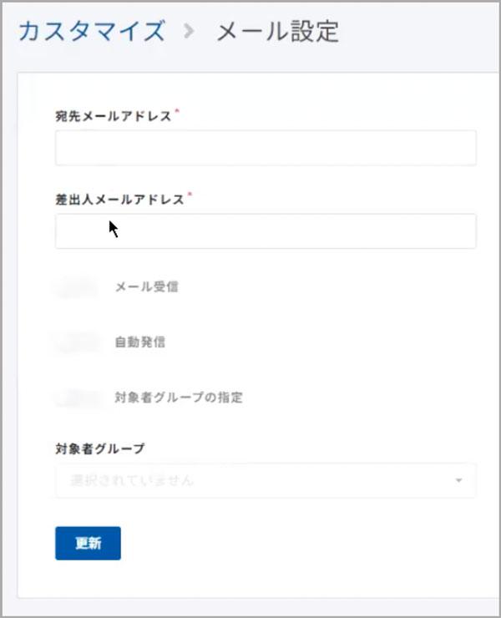This screenshot has width=501, height=618.
Task: Toggle the メール受信 switch
Action: point(77,287)
